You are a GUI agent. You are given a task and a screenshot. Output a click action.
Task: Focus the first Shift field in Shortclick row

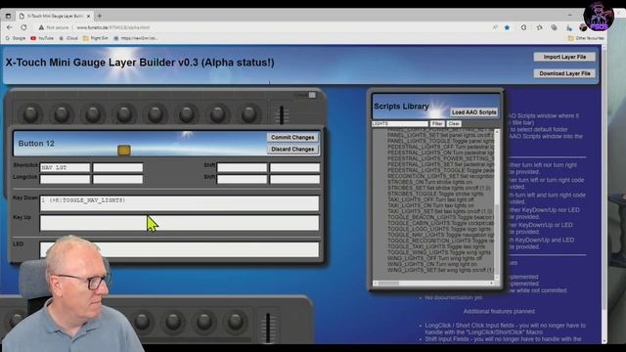[x=242, y=167]
